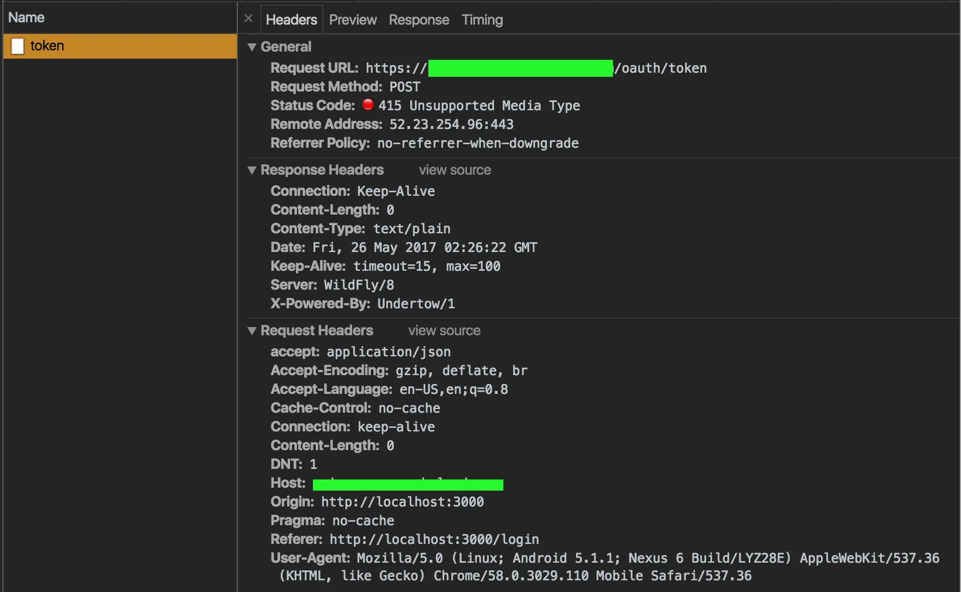961x592 pixels.
Task: Close the request details panel
Action: tap(248, 19)
